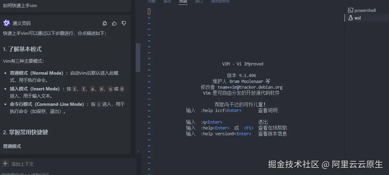Click the chat scrollbar down arrow
389x175 pixels.
click(138, 151)
